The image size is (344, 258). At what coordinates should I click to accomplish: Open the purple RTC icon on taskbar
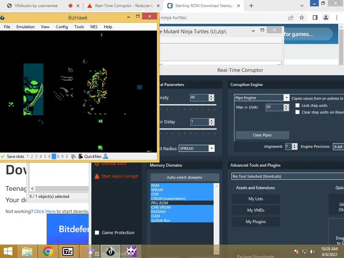click(x=131, y=251)
